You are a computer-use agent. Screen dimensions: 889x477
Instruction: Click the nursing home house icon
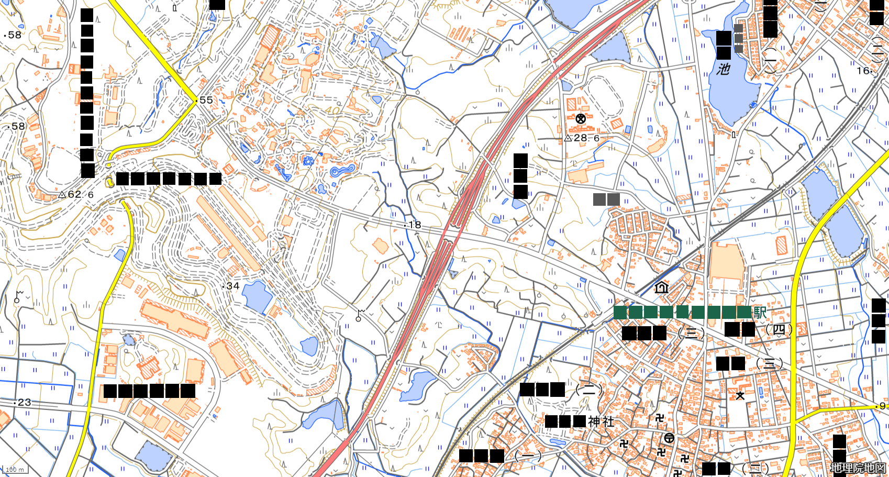coord(662,287)
